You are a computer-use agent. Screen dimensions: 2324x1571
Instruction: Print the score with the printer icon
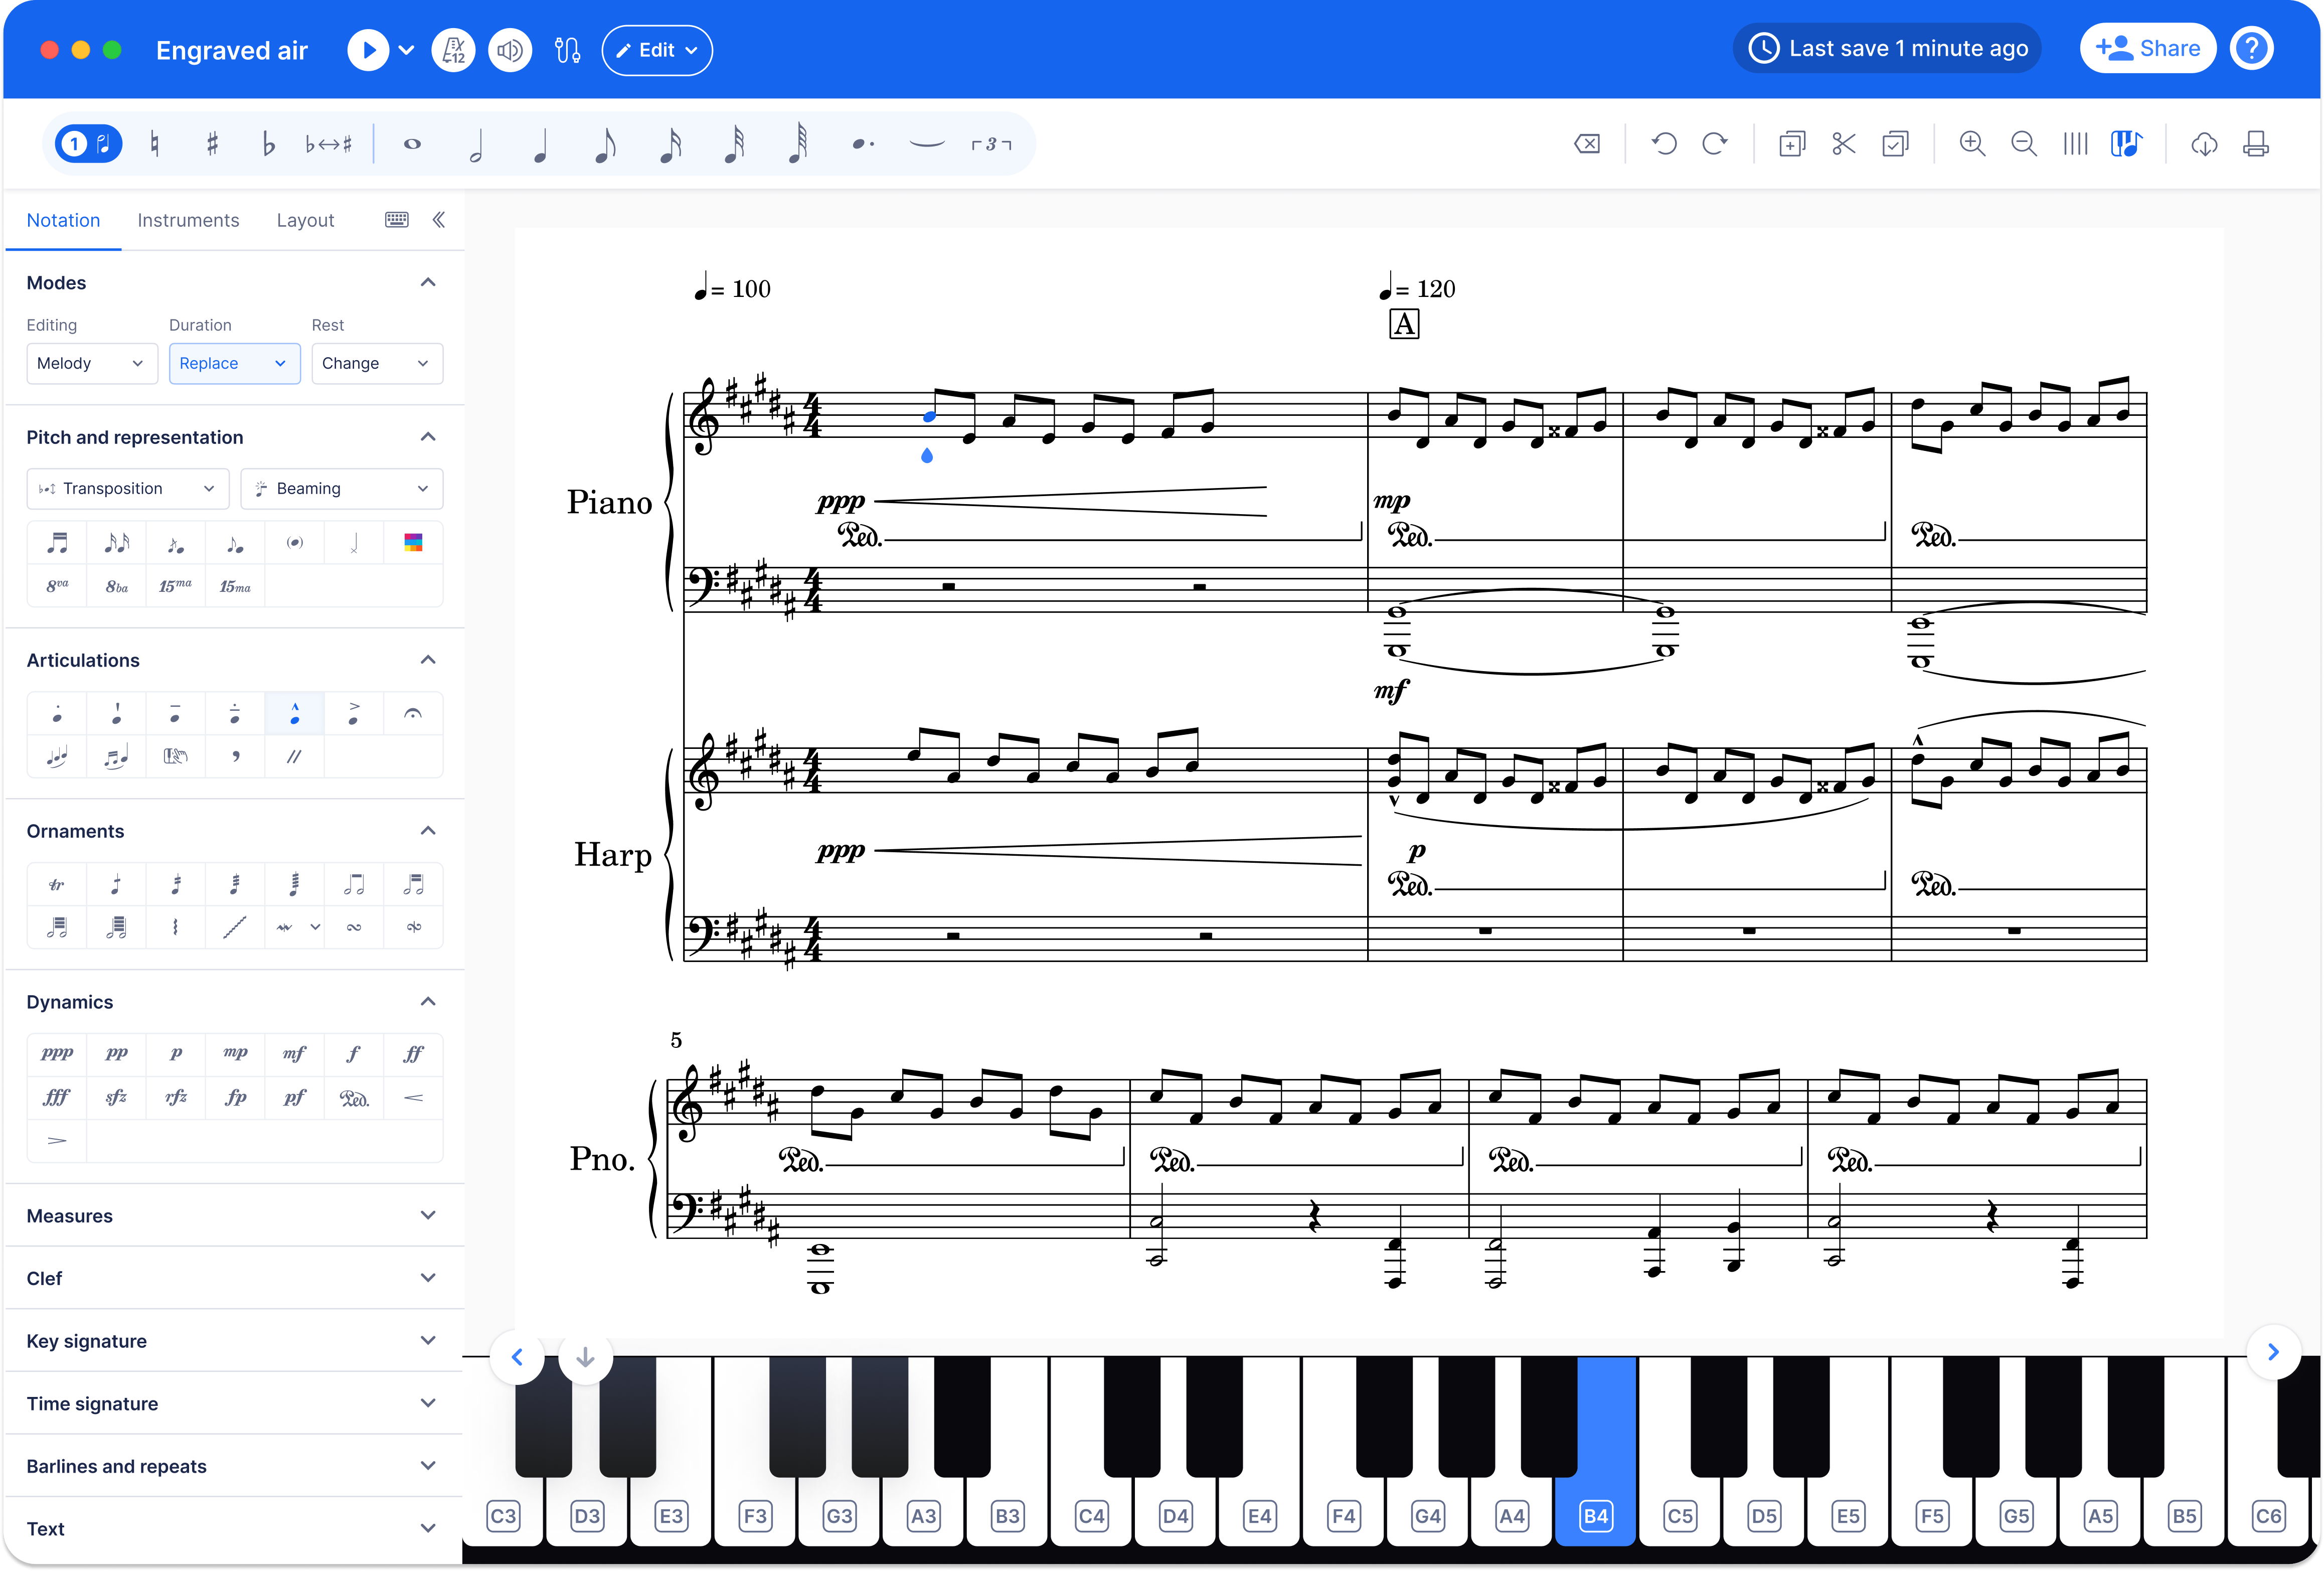coord(2256,144)
